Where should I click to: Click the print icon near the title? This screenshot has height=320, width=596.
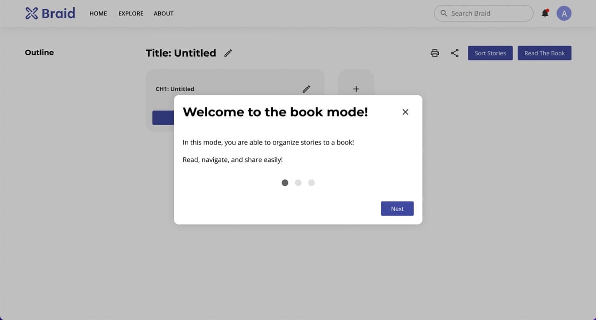pos(434,53)
